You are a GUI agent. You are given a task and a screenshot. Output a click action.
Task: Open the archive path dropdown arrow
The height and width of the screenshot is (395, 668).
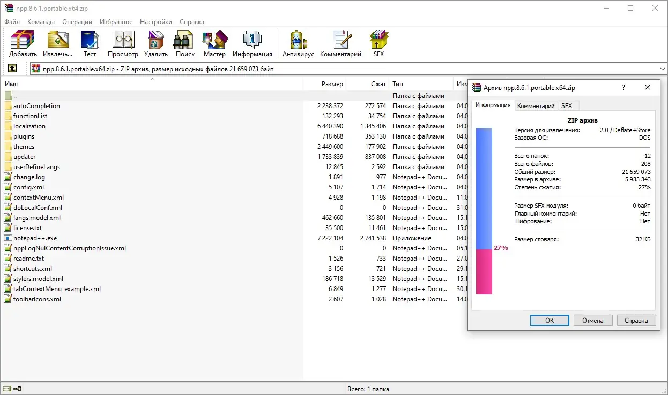tap(662, 69)
